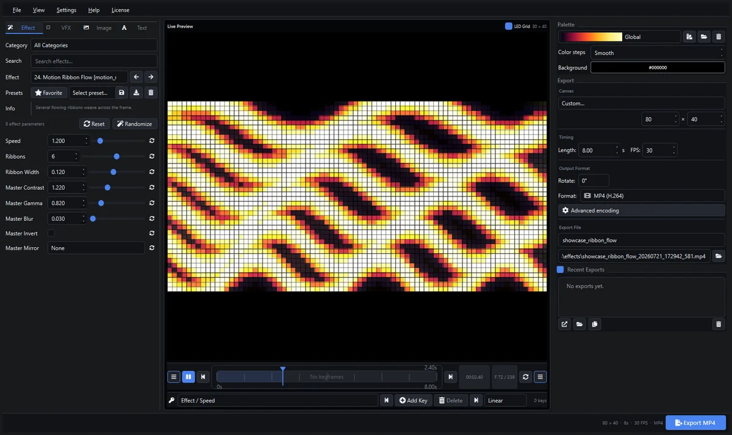Viewport: 732px width, 435px height.
Task: Click the Randomize button
Action: point(134,124)
